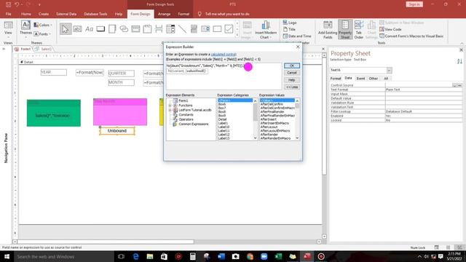
Task: Switch to the Create ribbon tab
Action: pos(44,14)
